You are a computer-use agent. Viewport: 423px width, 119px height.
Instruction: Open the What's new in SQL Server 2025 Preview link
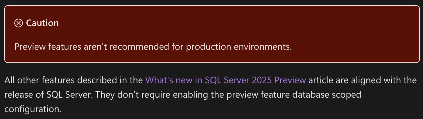[225, 80]
